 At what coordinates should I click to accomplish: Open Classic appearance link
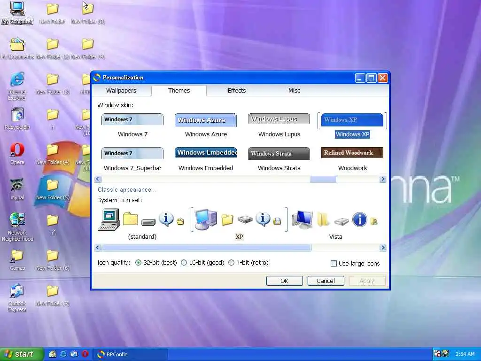pos(127,190)
